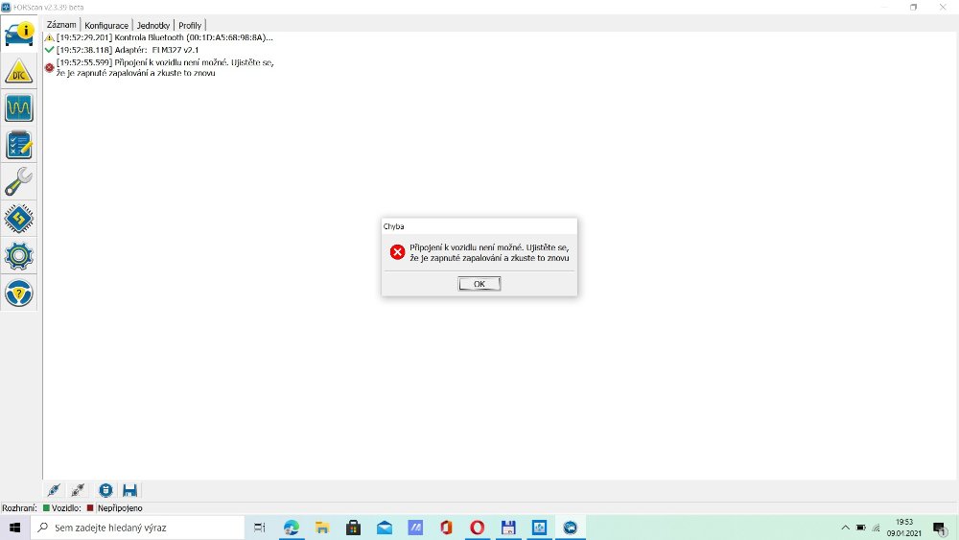The height and width of the screenshot is (540, 959).
Task: Switch to the Konfigurace tab
Action: (x=106, y=25)
